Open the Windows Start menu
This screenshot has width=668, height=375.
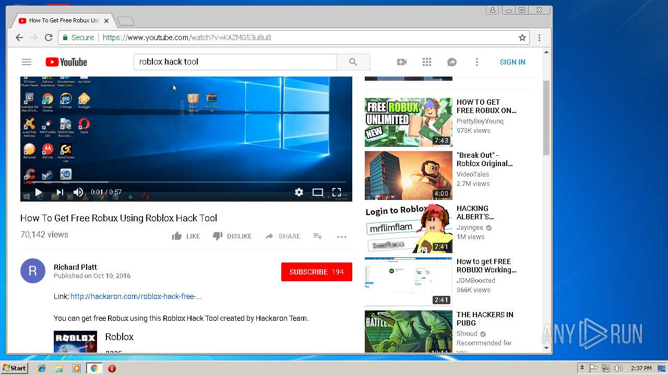click(x=14, y=368)
